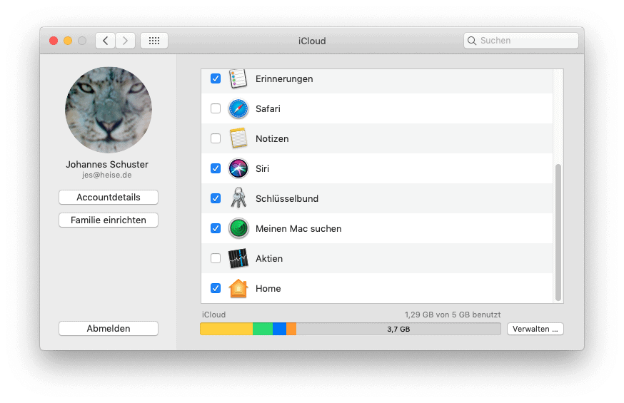The width and height of the screenshot is (624, 403).
Task: Click the yellow segment of storage bar
Action: point(226,329)
